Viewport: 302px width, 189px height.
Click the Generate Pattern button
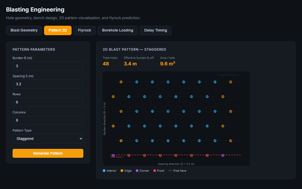point(48,153)
